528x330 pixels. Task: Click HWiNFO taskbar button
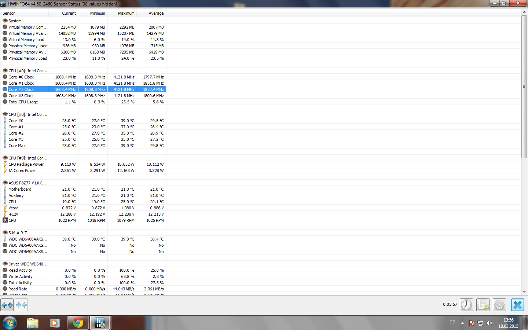pyautogui.click(x=100, y=323)
